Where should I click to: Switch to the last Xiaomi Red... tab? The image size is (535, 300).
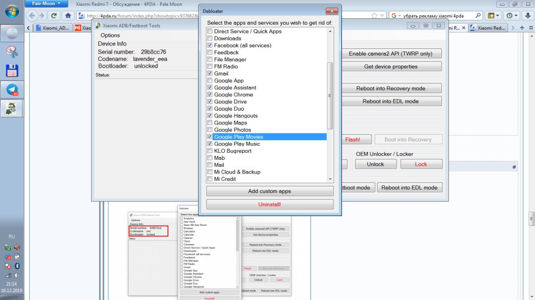click(488, 28)
